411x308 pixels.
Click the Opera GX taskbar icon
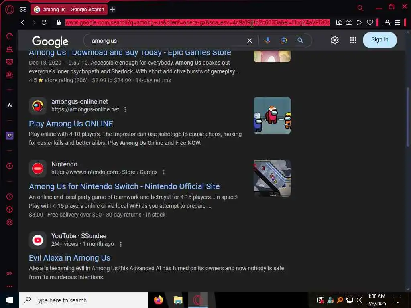click(x=198, y=300)
